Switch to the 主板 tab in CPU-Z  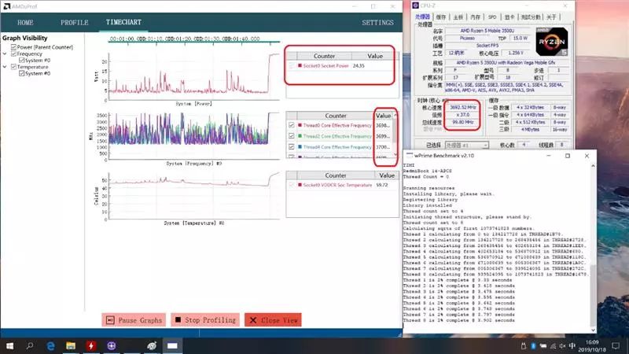pos(458,17)
